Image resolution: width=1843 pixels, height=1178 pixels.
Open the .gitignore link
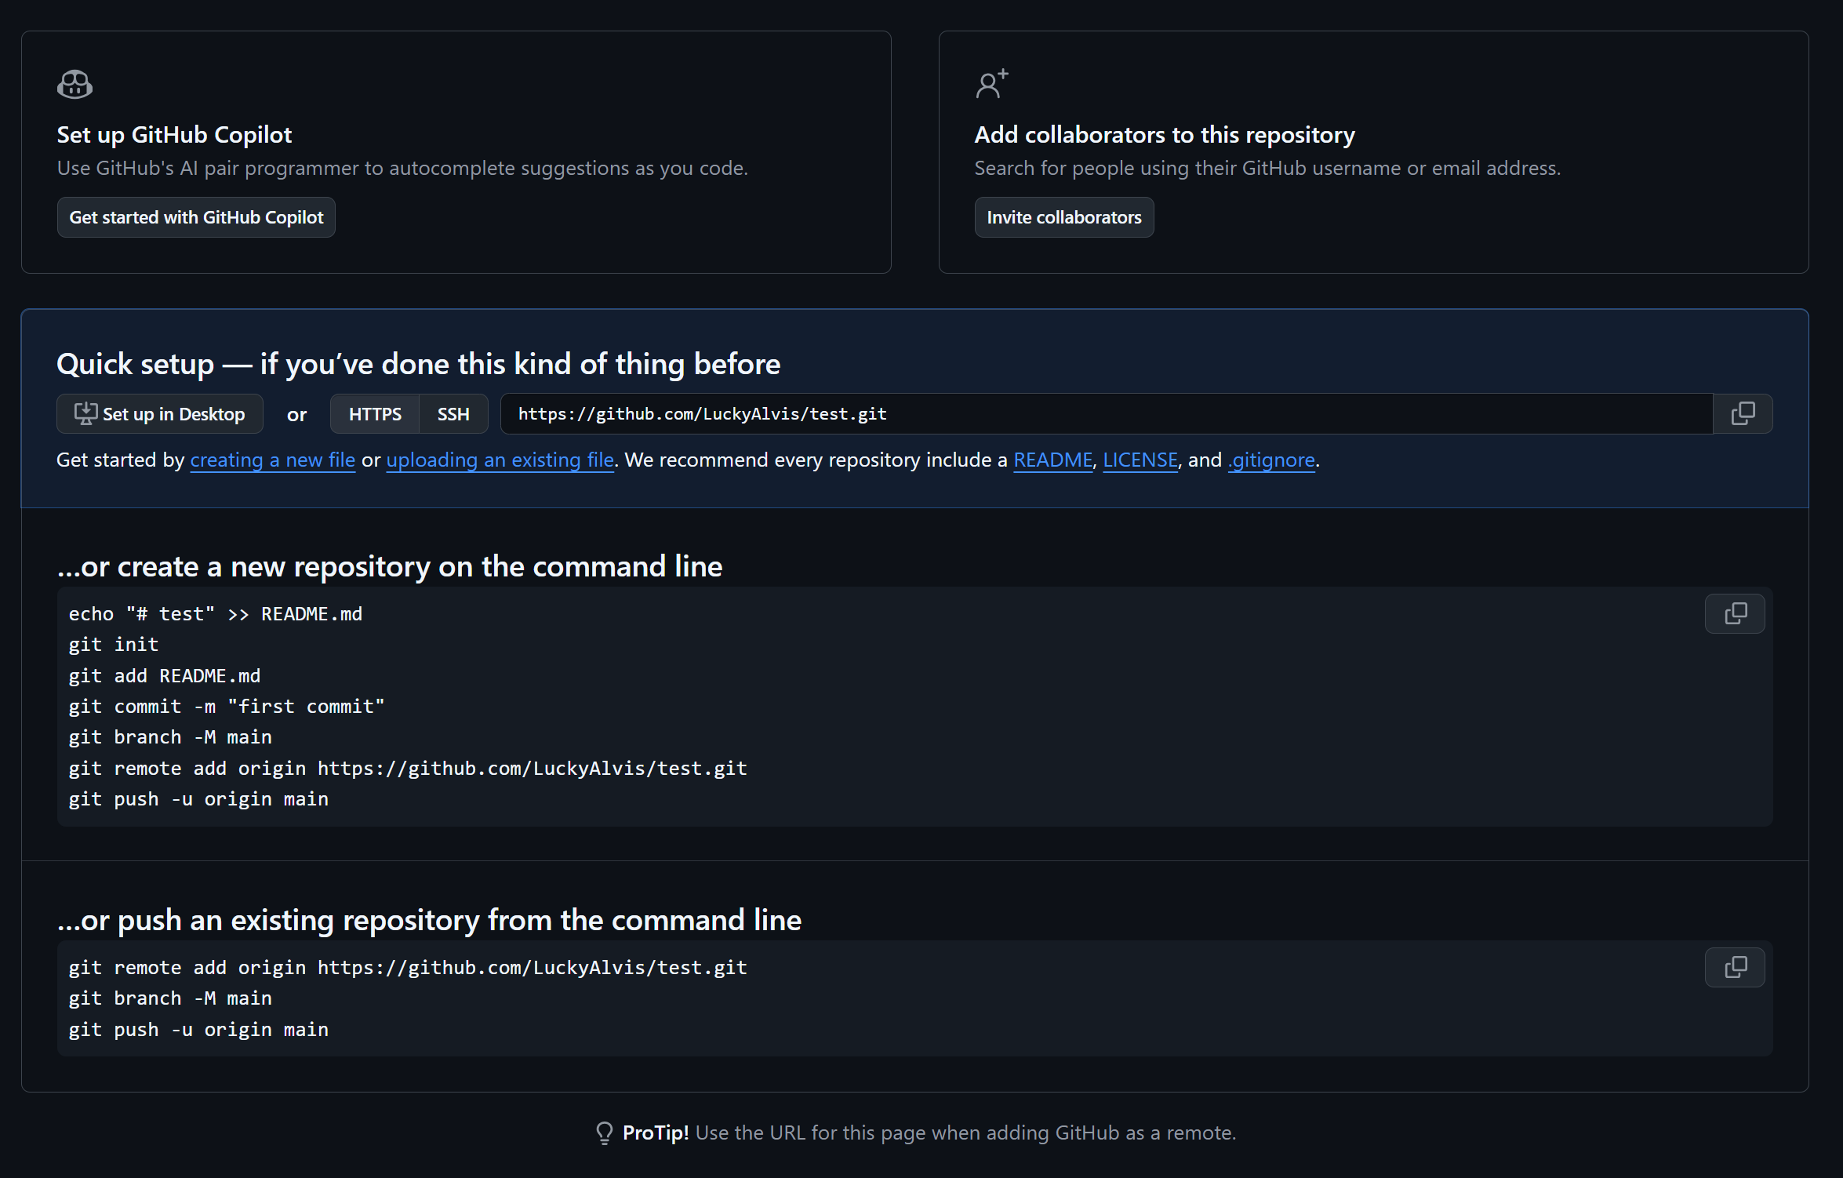(x=1271, y=460)
